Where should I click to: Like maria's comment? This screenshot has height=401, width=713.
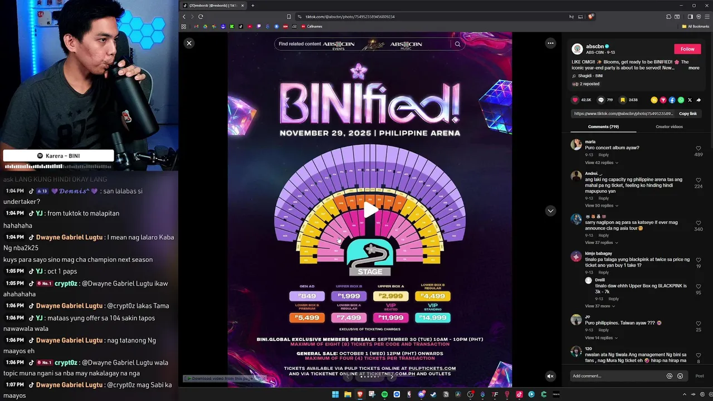pyautogui.click(x=698, y=149)
